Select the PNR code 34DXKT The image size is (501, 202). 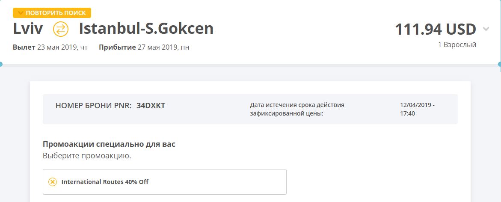[151, 106]
